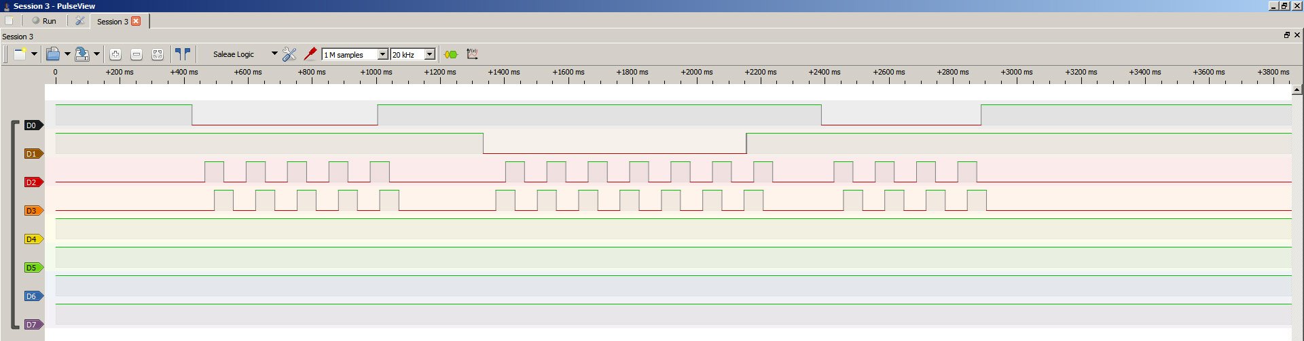The height and width of the screenshot is (341, 1304).
Task: Click the Run capture button
Action: pos(44,21)
